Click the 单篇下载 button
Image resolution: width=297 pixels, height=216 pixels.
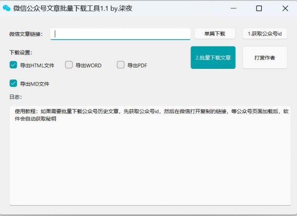215,34
